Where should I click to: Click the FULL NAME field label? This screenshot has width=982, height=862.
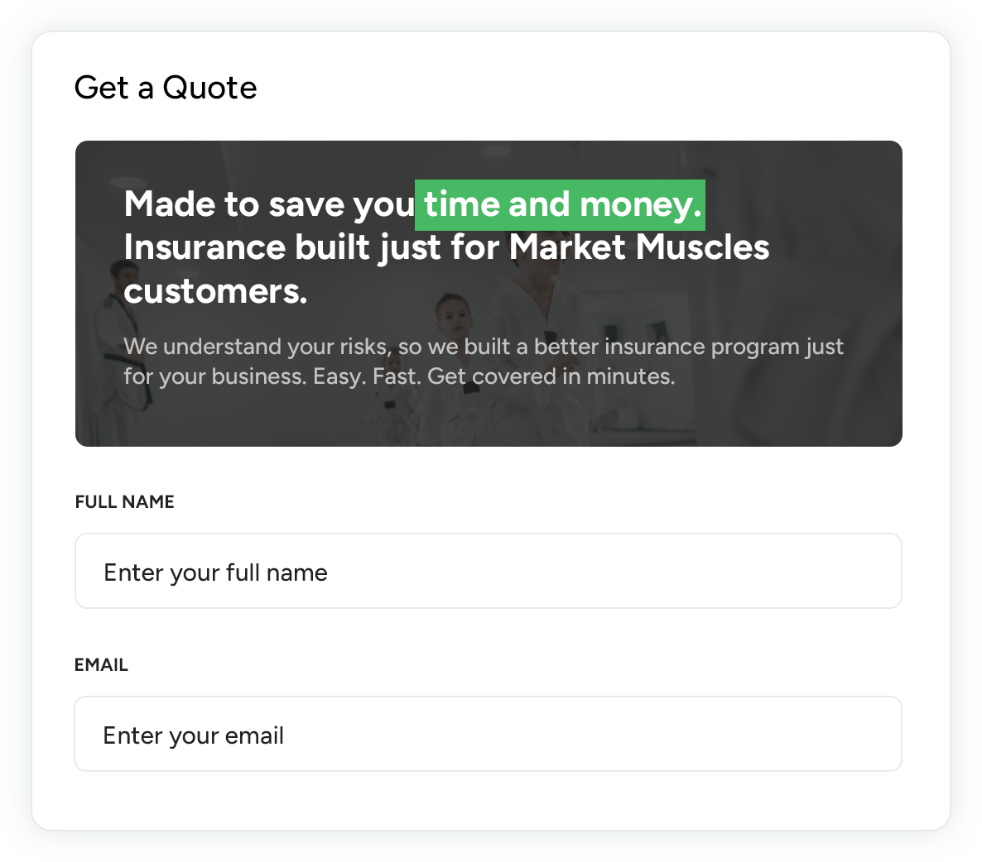tap(124, 502)
